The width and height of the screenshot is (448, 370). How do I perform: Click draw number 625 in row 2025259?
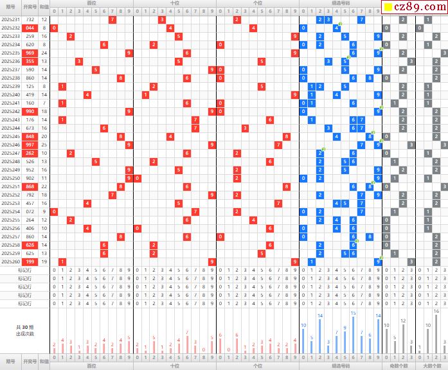(x=30, y=253)
